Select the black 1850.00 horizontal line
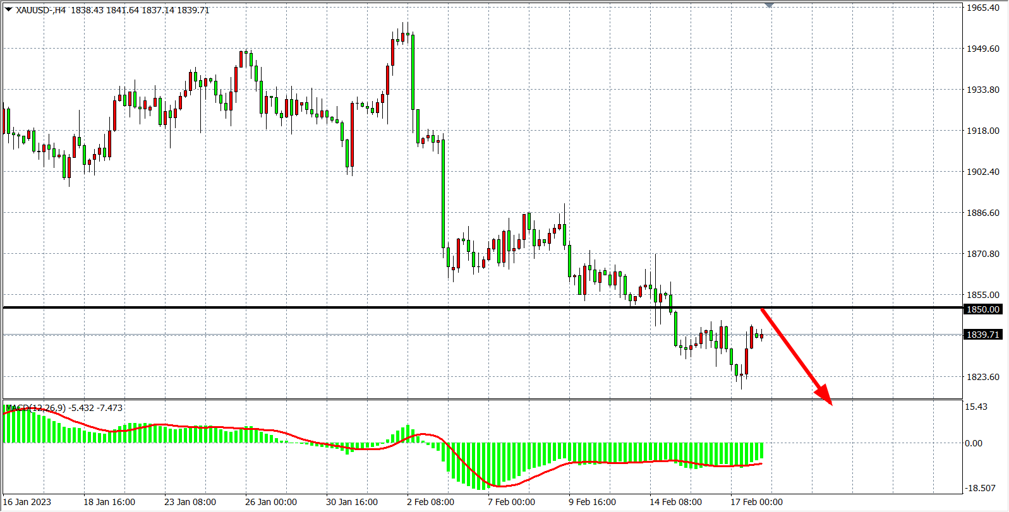 (379, 307)
